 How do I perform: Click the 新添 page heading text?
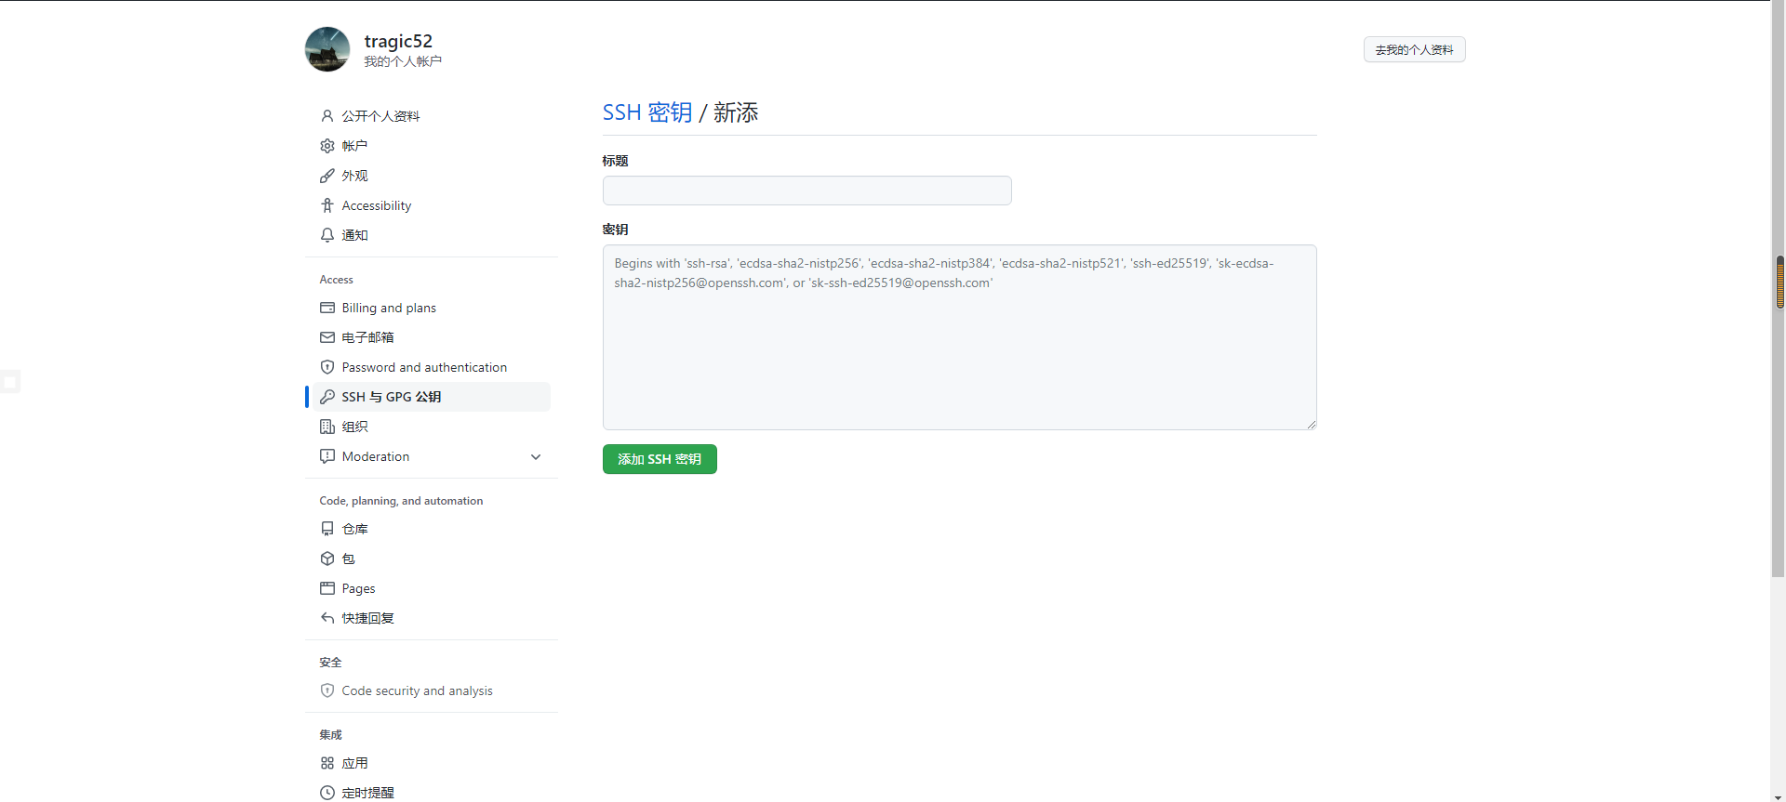[x=736, y=112]
